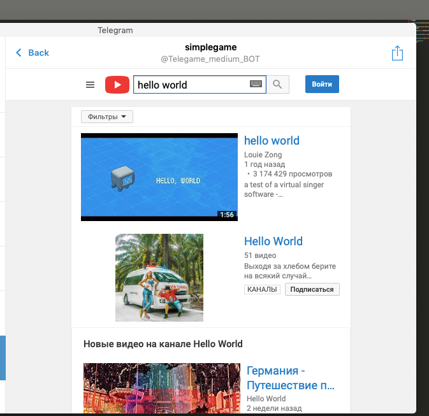Click the 'Hello World' uploader under Германия video
The width and height of the screenshot is (429, 416).
pyautogui.click(x=266, y=399)
